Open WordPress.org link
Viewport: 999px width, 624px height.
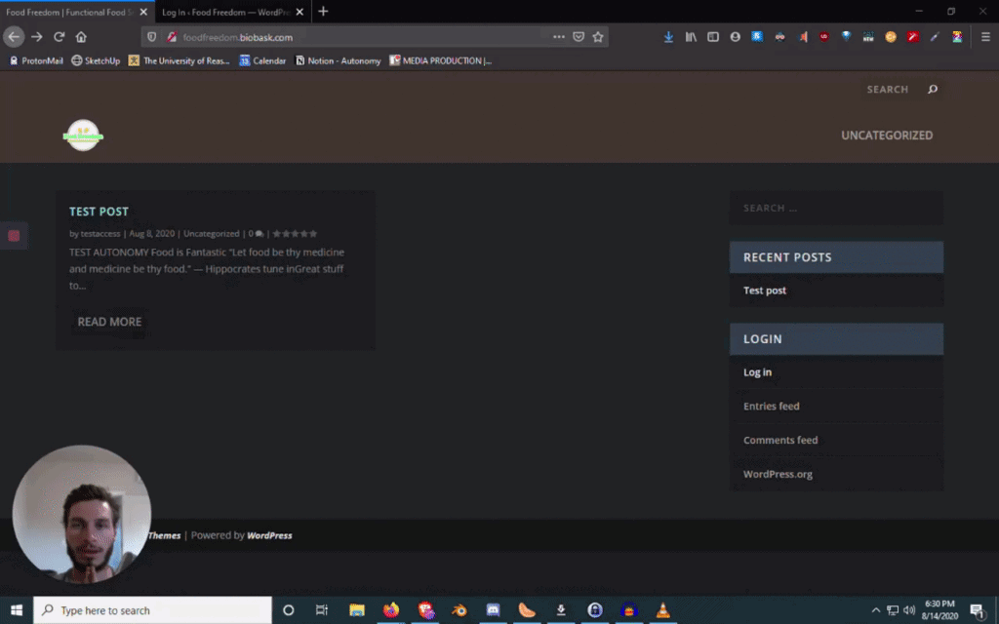coord(778,475)
